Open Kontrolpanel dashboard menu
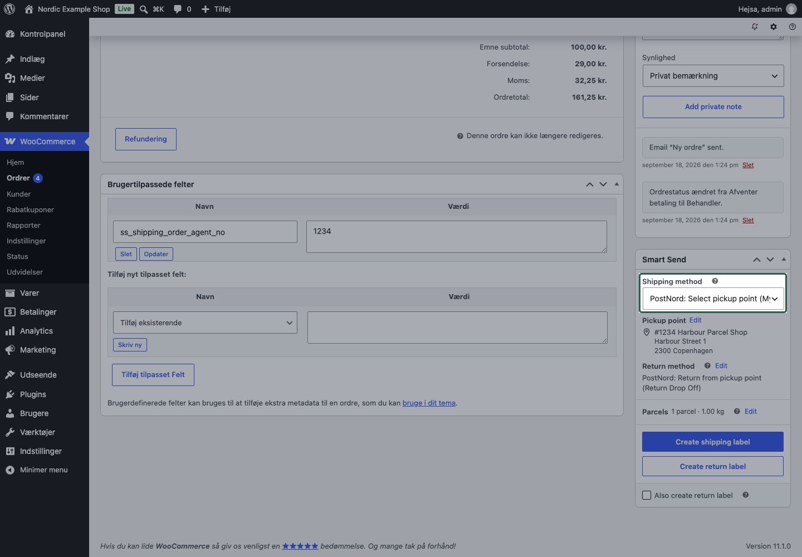The width and height of the screenshot is (802, 557). [x=45, y=34]
